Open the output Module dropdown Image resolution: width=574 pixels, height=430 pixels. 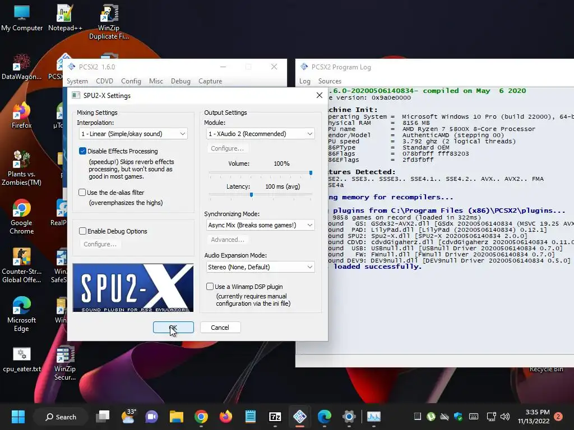tap(260, 134)
